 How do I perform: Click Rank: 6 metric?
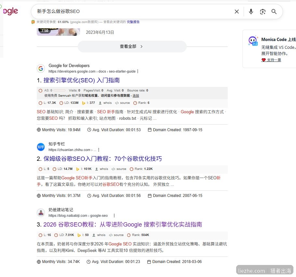coord(141,103)
